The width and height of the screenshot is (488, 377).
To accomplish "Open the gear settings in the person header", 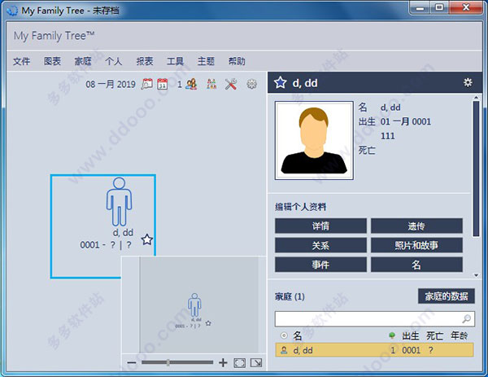I will 468,82.
